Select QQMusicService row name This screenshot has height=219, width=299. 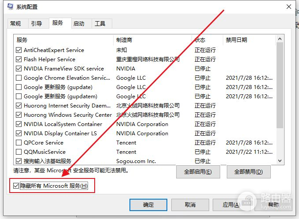click(x=44, y=152)
